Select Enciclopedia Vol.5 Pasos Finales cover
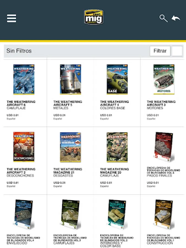The width and height of the screenshot is (186, 248). tap(164, 147)
